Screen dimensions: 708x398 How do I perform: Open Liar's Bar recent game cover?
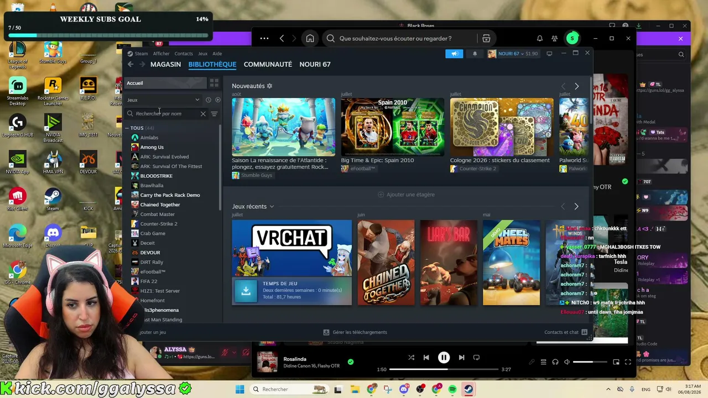[x=449, y=263]
